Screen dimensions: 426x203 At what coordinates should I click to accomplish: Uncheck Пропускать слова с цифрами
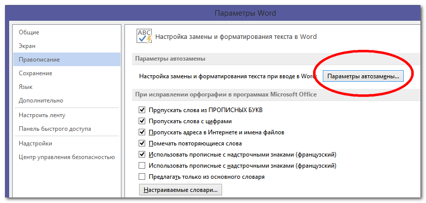click(142, 121)
